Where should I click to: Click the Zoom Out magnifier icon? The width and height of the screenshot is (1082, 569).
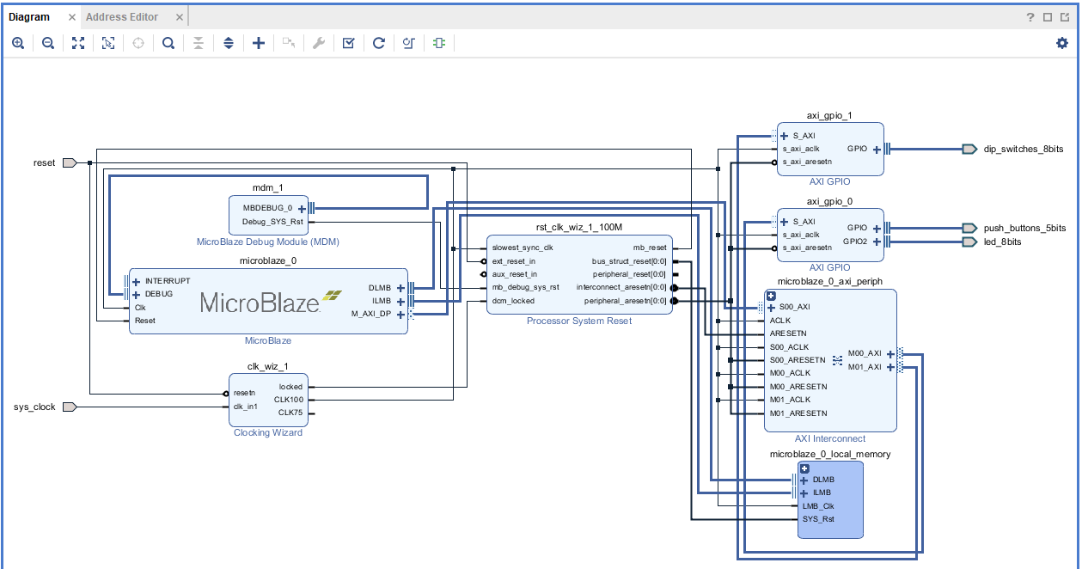coord(48,43)
